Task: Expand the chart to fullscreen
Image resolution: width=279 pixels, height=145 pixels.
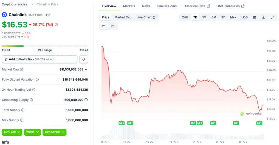Action: [x=272, y=17]
